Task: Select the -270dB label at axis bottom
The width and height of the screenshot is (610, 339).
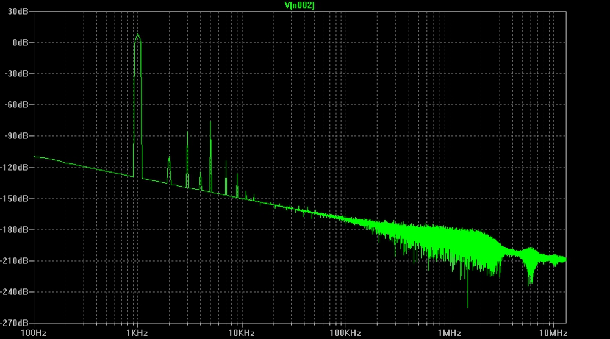Action: coord(17,323)
